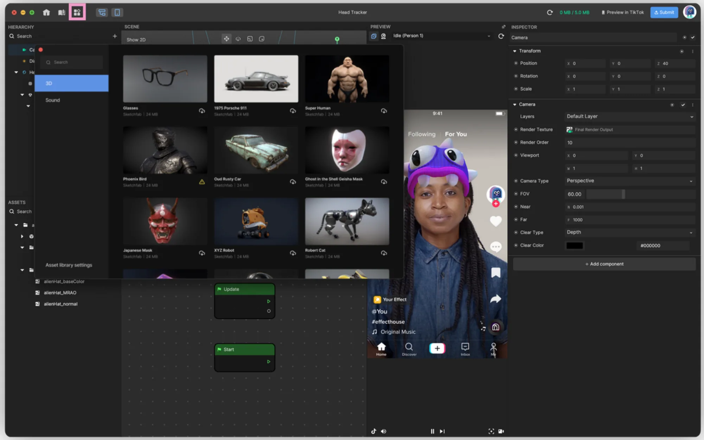Step to next frame in preview
Screen dimensions: 704x440
[442, 431]
